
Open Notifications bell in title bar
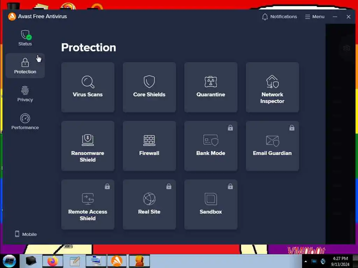point(279,17)
